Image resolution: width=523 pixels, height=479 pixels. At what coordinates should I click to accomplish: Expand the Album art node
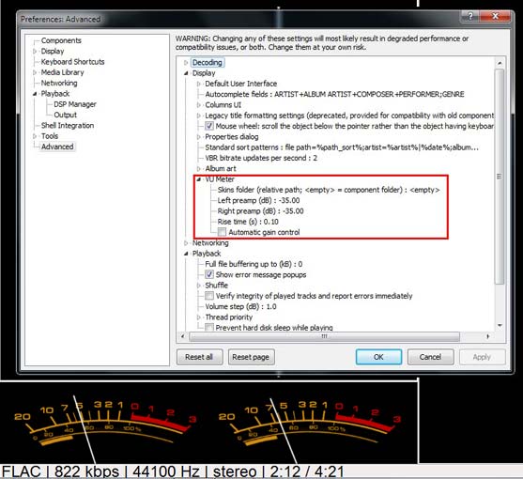pos(199,169)
